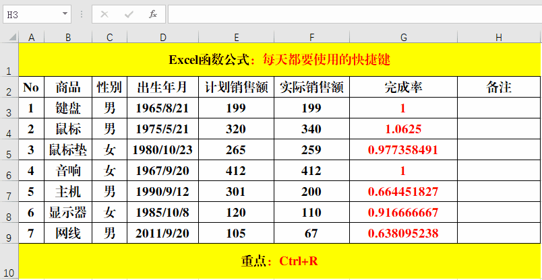Click the actual sales cell '340'
The height and width of the screenshot is (280, 542).
[x=312, y=129]
